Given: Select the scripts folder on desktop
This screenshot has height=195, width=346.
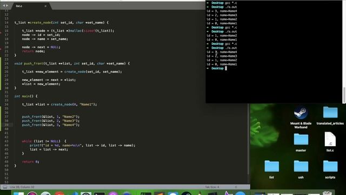Looking at the screenshot, I should point(330,170).
